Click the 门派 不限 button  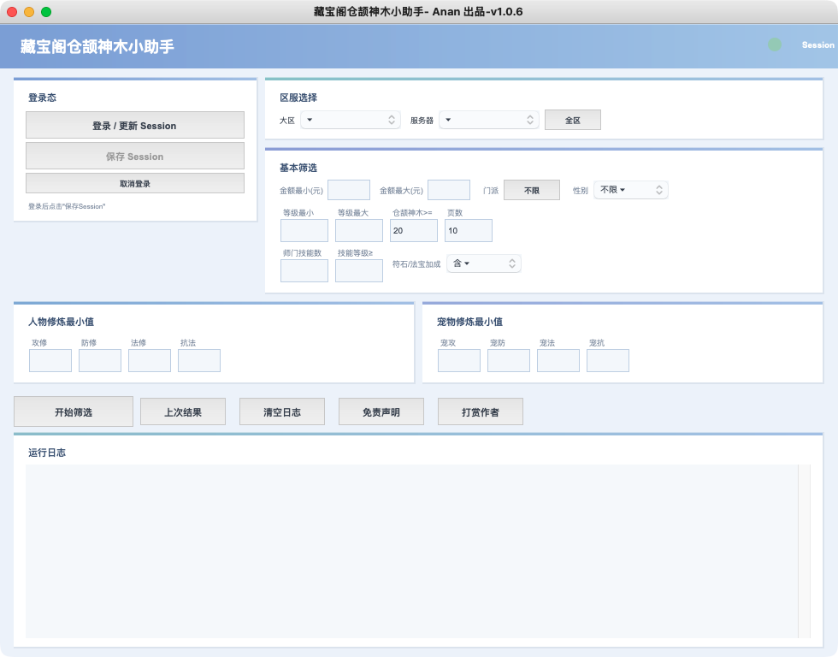[532, 190]
